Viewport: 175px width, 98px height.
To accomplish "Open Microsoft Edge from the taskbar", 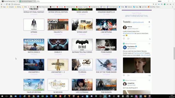I will (x=20, y=96).
